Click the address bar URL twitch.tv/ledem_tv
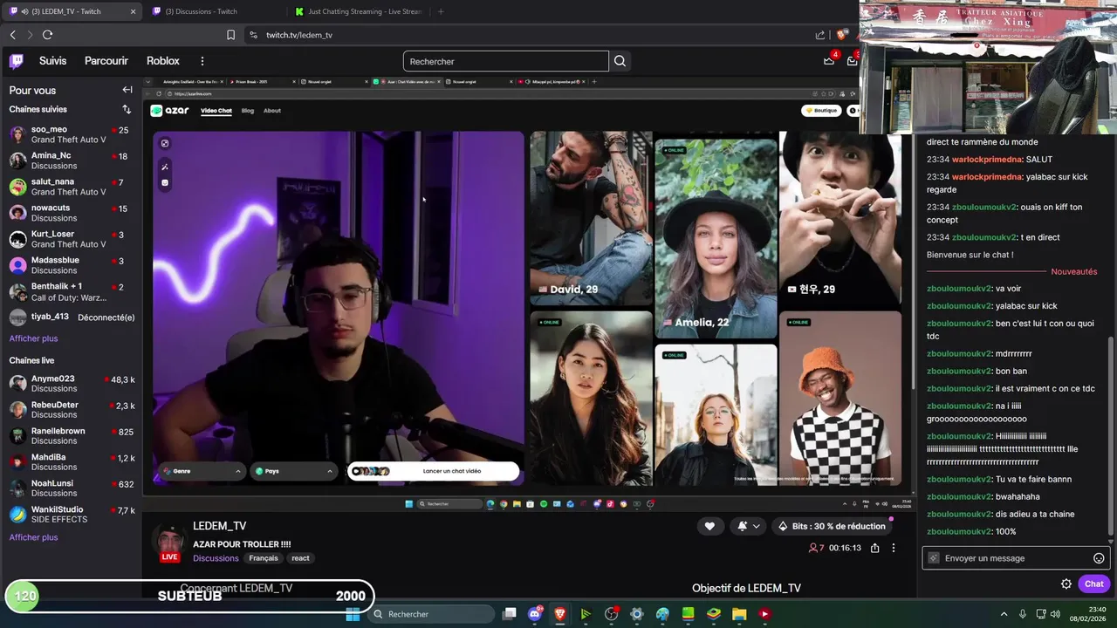The height and width of the screenshot is (628, 1117). (299, 35)
